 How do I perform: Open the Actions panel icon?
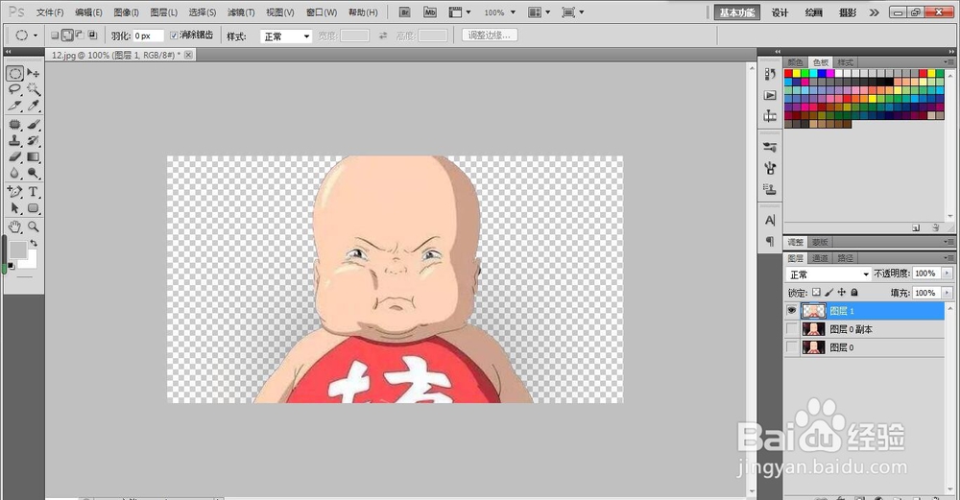[x=770, y=95]
